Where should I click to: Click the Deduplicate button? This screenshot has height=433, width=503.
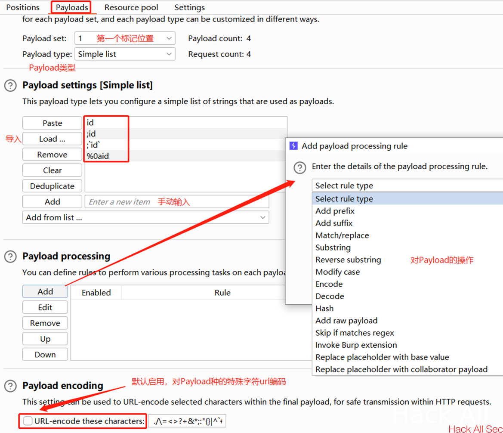(x=52, y=186)
